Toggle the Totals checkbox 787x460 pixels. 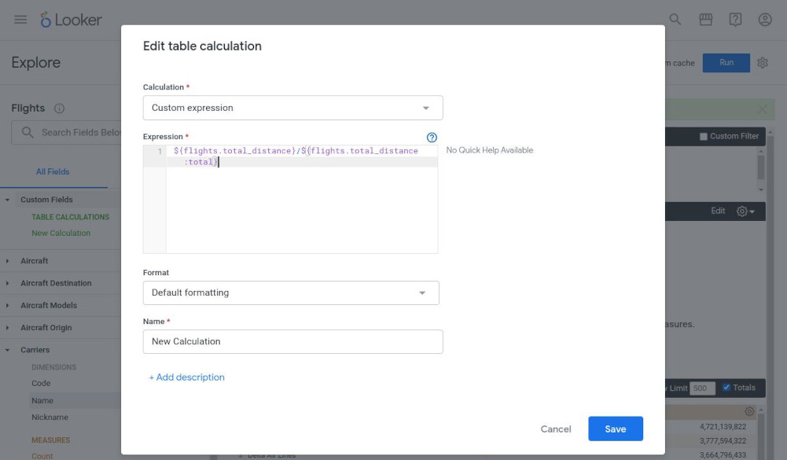tap(726, 387)
